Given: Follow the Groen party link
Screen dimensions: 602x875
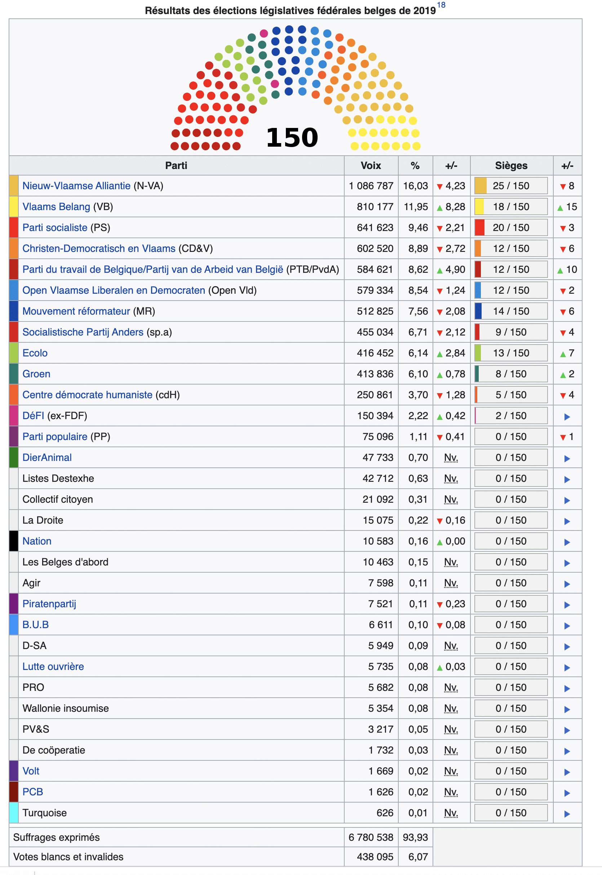Looking at the screenshot, I should click(36, 374).
